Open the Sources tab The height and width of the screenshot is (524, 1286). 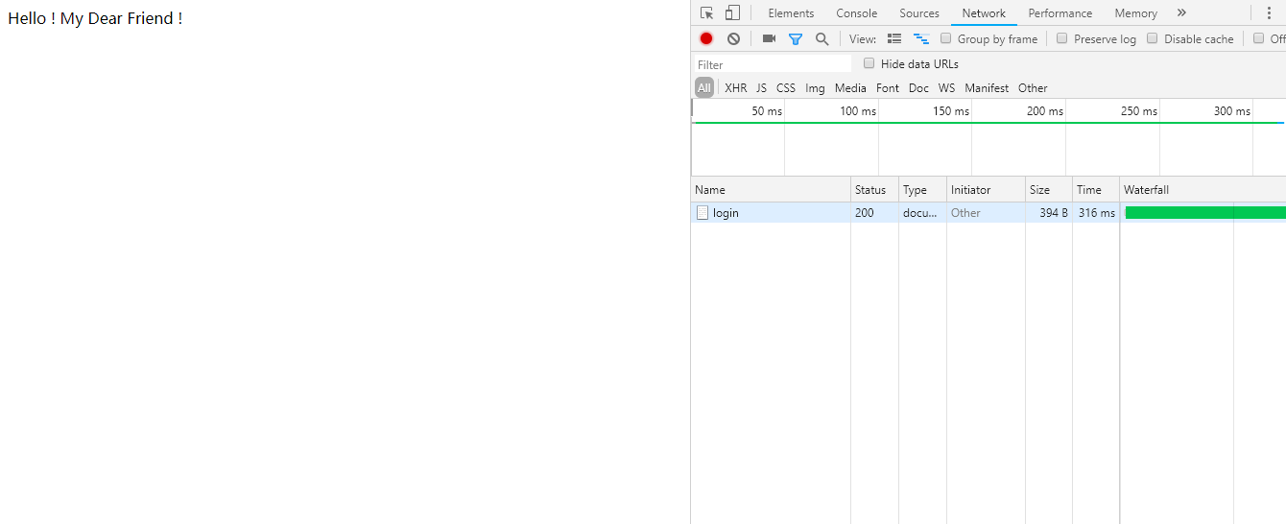[919, 13]
